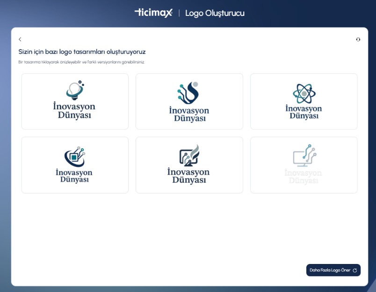Click the atom logo icon
This screenshot has height=292, width=376.
click(304, 93)
